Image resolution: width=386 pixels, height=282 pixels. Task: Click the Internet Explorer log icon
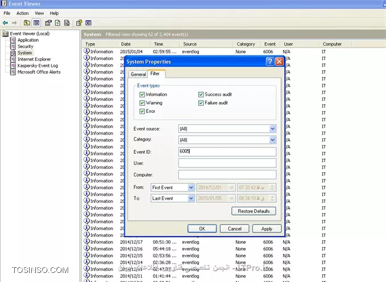[13, 59]
